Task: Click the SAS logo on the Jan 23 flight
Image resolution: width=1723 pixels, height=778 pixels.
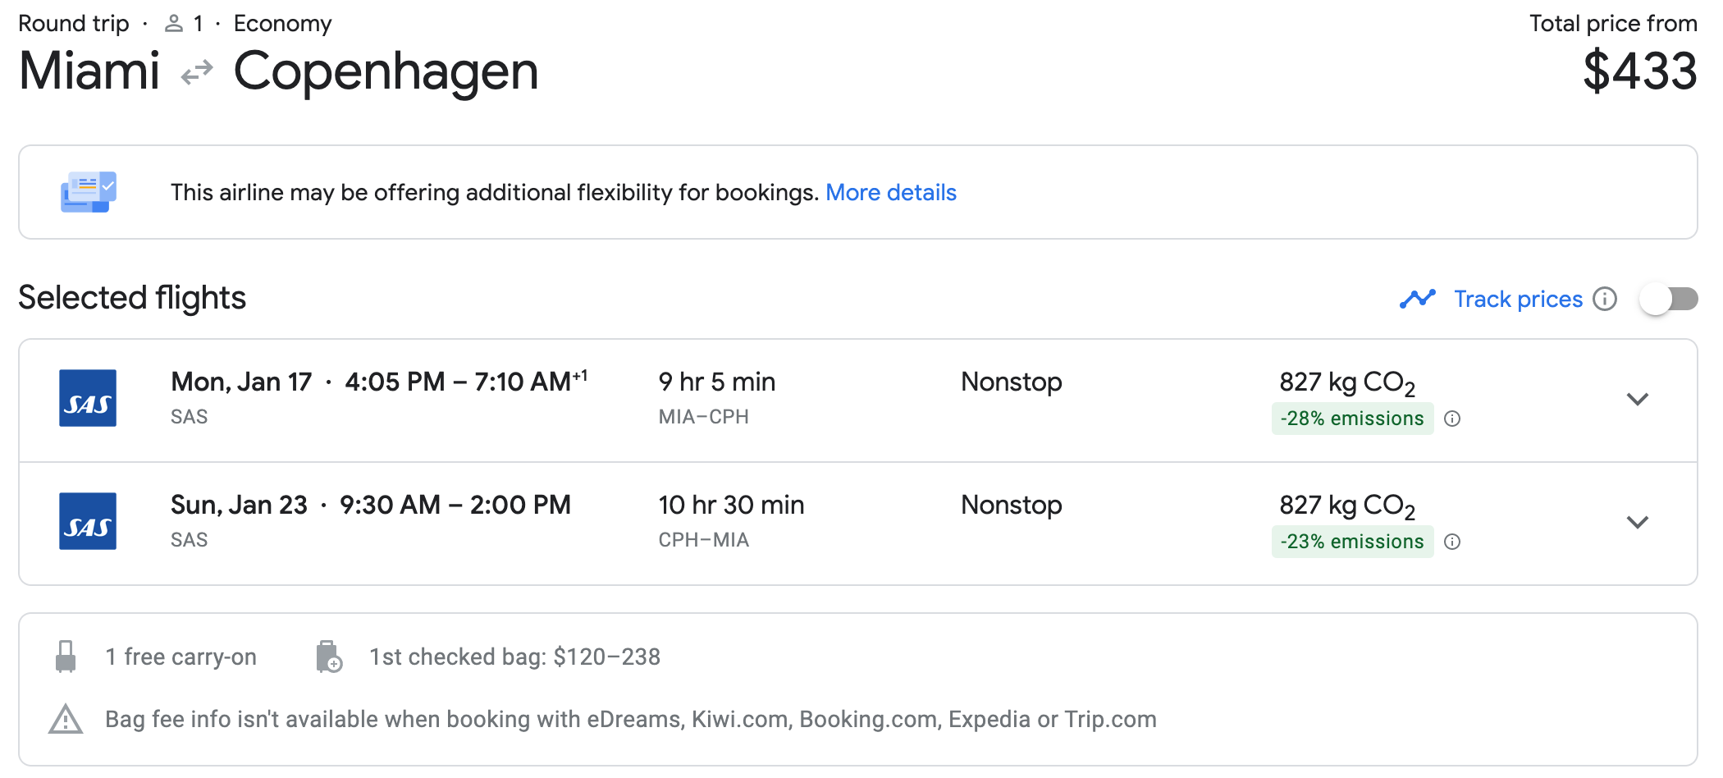Action: point(88,521)
